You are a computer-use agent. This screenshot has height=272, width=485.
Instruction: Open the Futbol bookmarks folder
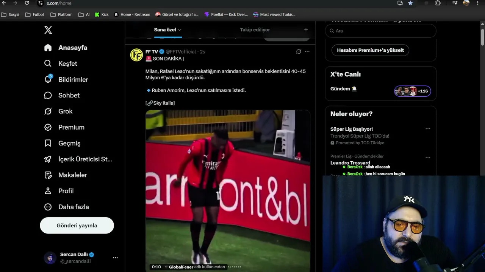coord(34,15)
